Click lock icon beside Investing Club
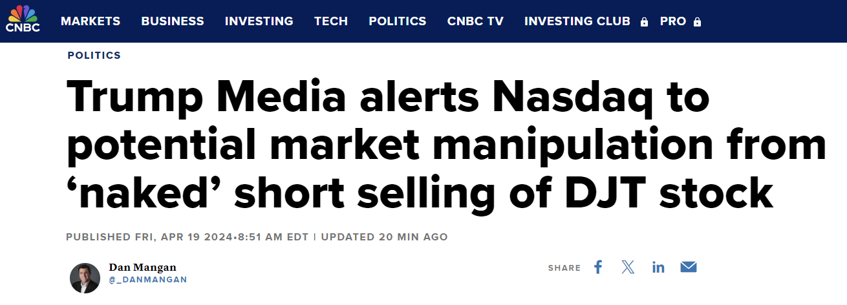 click(x=644, y=22)
